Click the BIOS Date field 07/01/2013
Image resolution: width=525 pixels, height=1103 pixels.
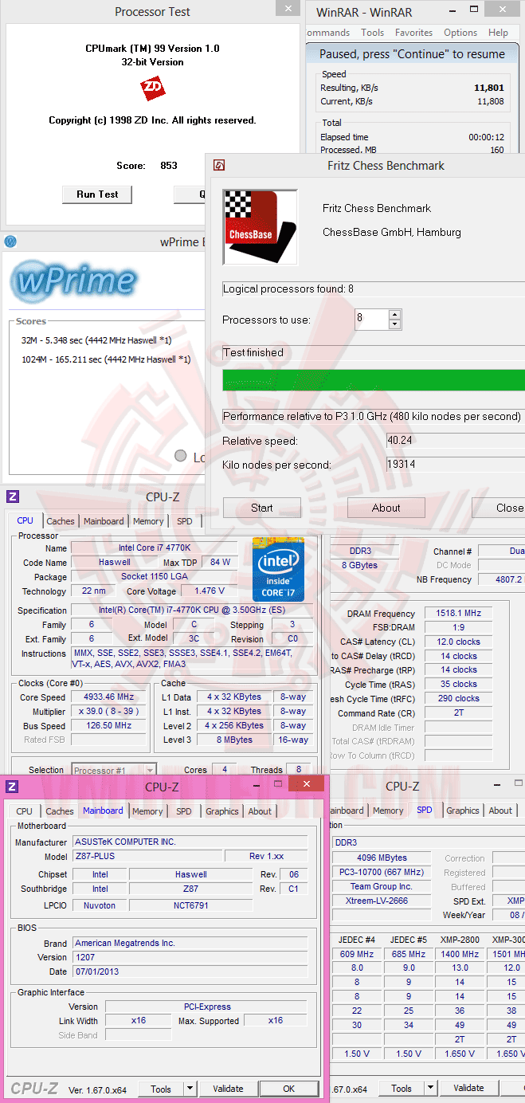[x=190, y=972]
